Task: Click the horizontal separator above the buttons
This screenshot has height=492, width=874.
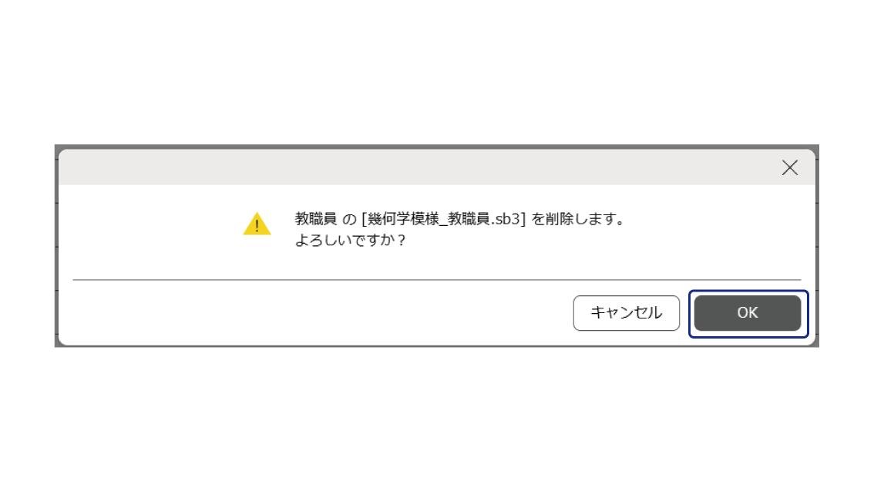Action: point(437,279)
